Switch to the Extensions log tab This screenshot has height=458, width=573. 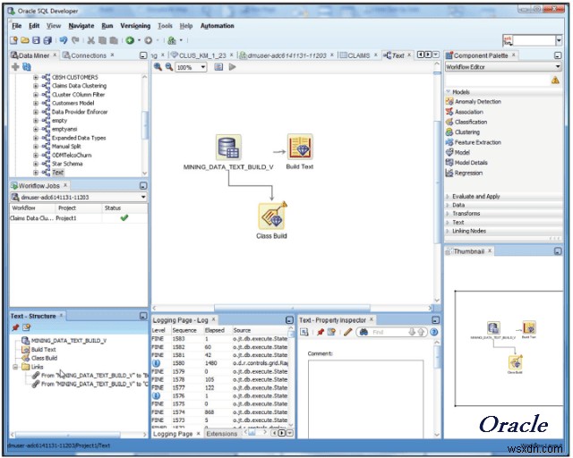pos(221,434)
